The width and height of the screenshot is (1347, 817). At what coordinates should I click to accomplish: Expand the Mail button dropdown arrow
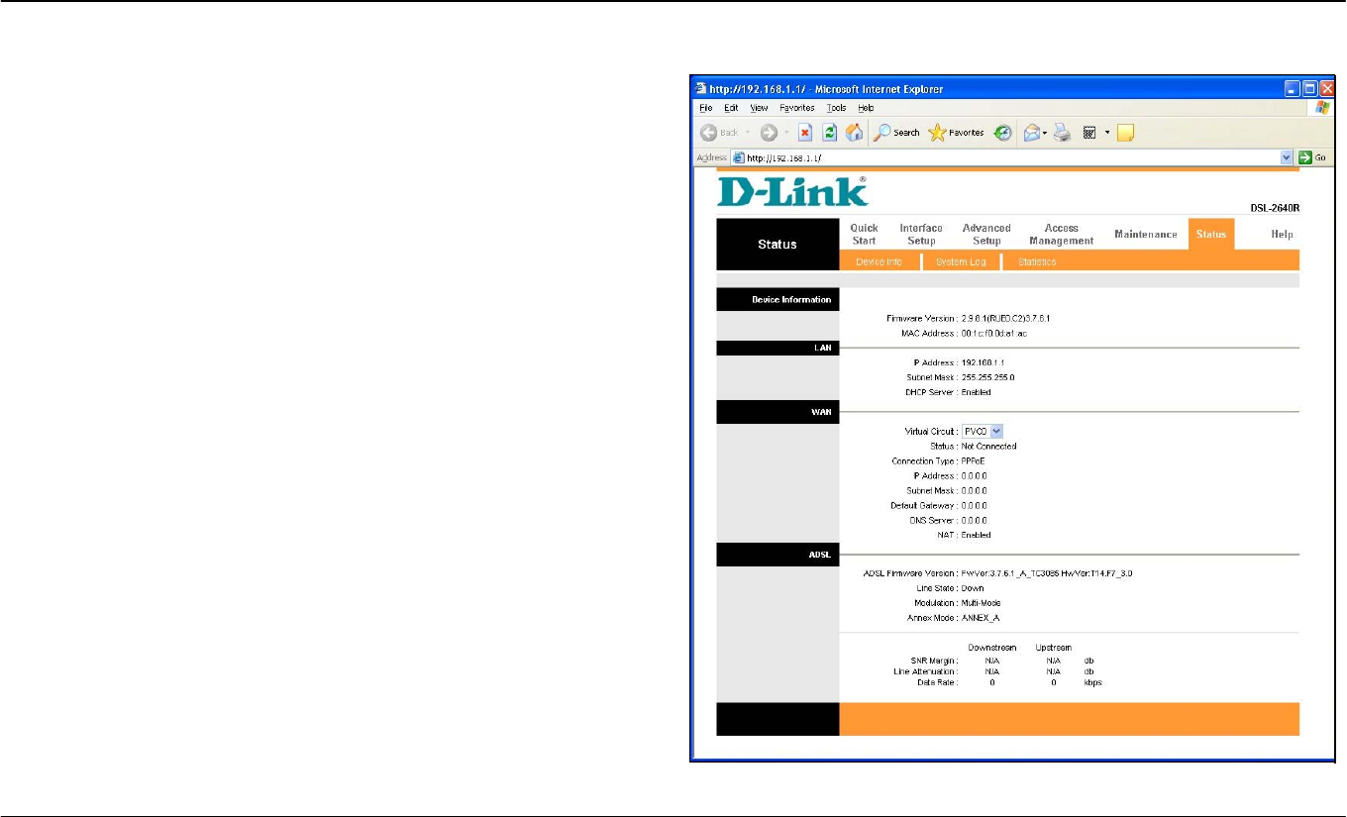(x=1043, y=133)
